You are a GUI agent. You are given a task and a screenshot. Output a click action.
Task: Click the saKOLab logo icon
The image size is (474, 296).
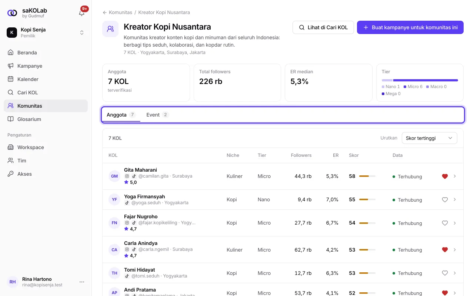(x=12, y=13)
